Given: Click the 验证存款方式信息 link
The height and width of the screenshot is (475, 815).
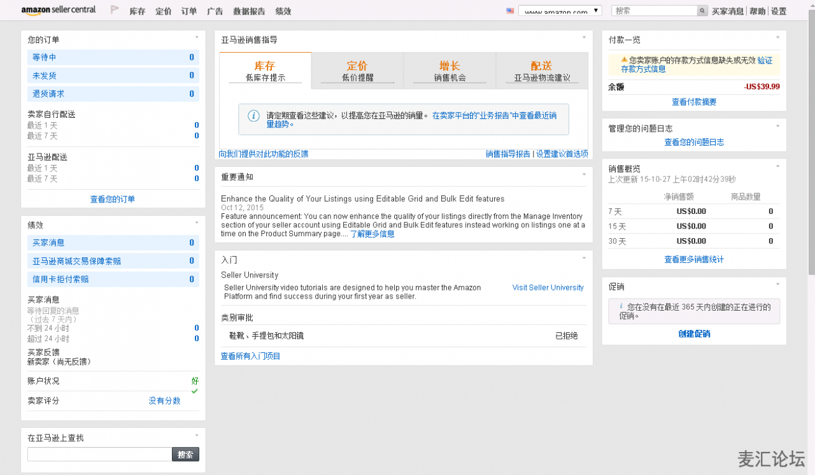Looking at the screenshot, I should click(x=697, y=64).
